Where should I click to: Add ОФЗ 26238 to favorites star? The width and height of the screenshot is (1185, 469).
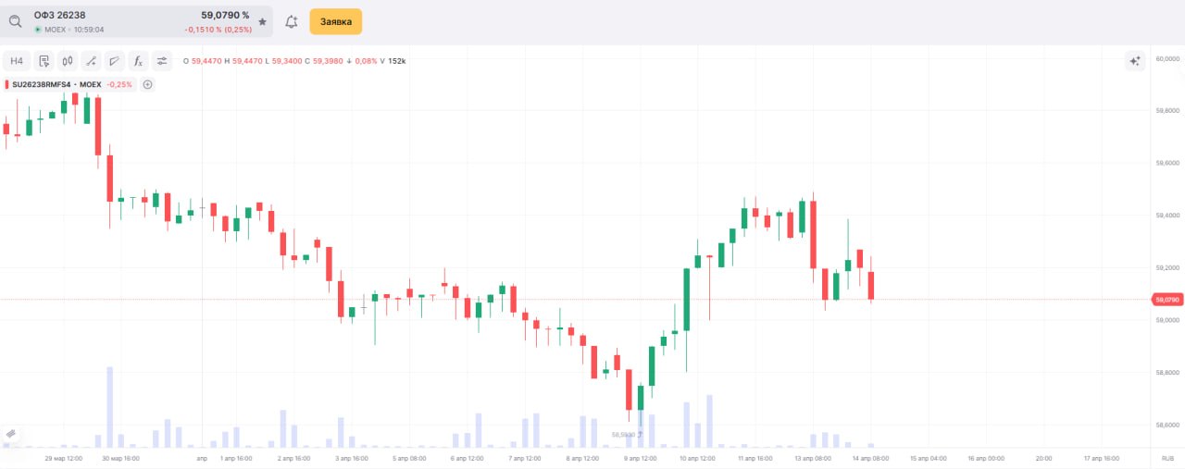(263, 21)
